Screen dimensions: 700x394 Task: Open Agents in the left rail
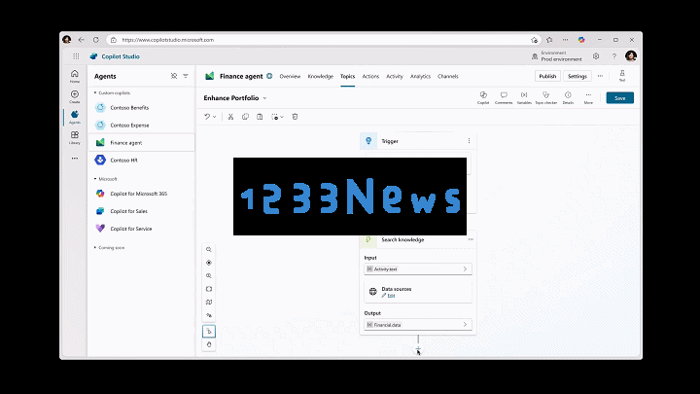[75, 117]
